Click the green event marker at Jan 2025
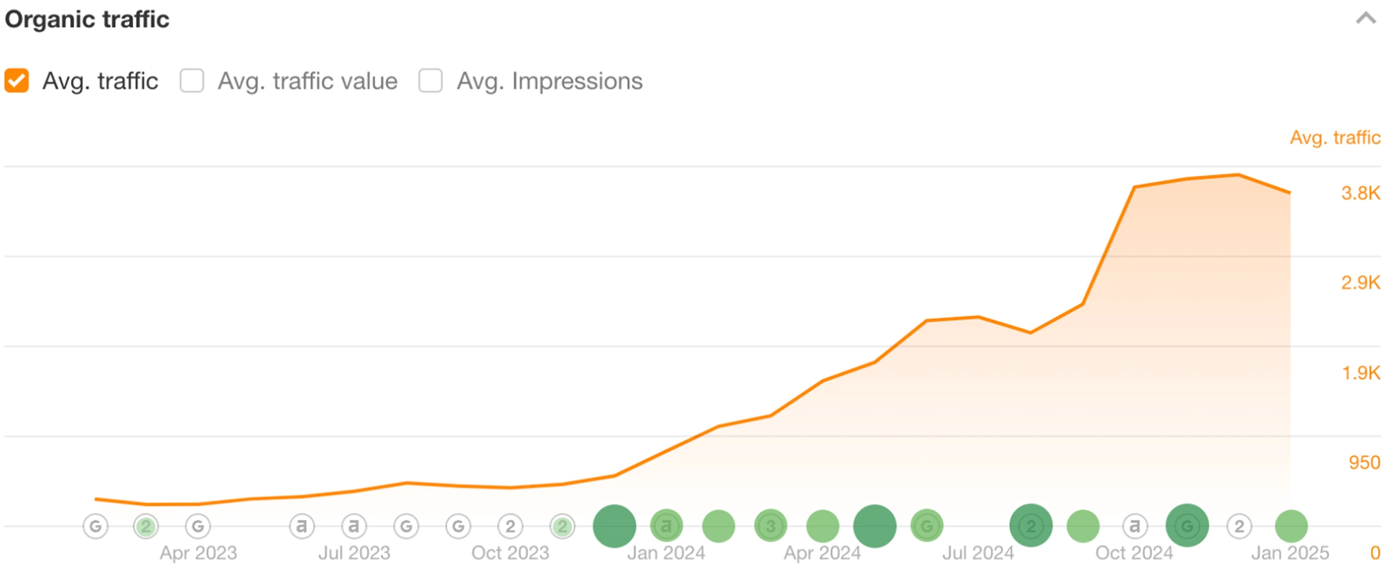1387x572 pixels. point(1290,525)
